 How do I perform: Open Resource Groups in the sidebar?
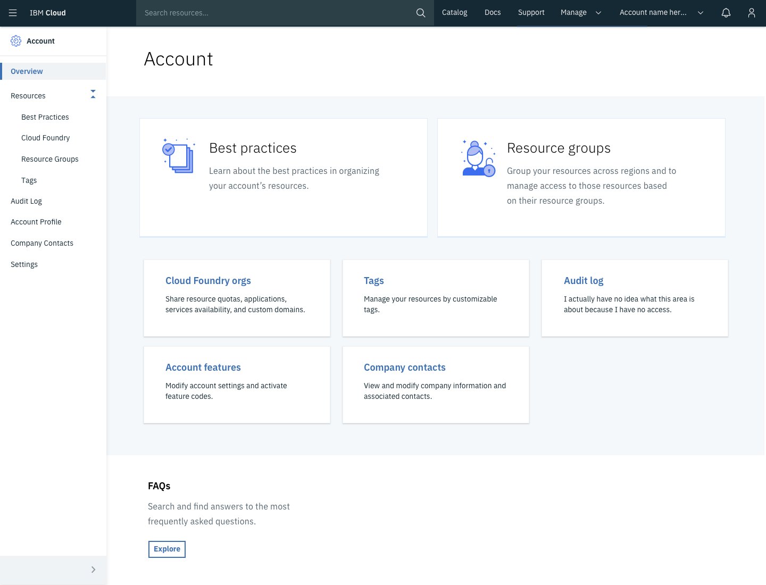50,159
